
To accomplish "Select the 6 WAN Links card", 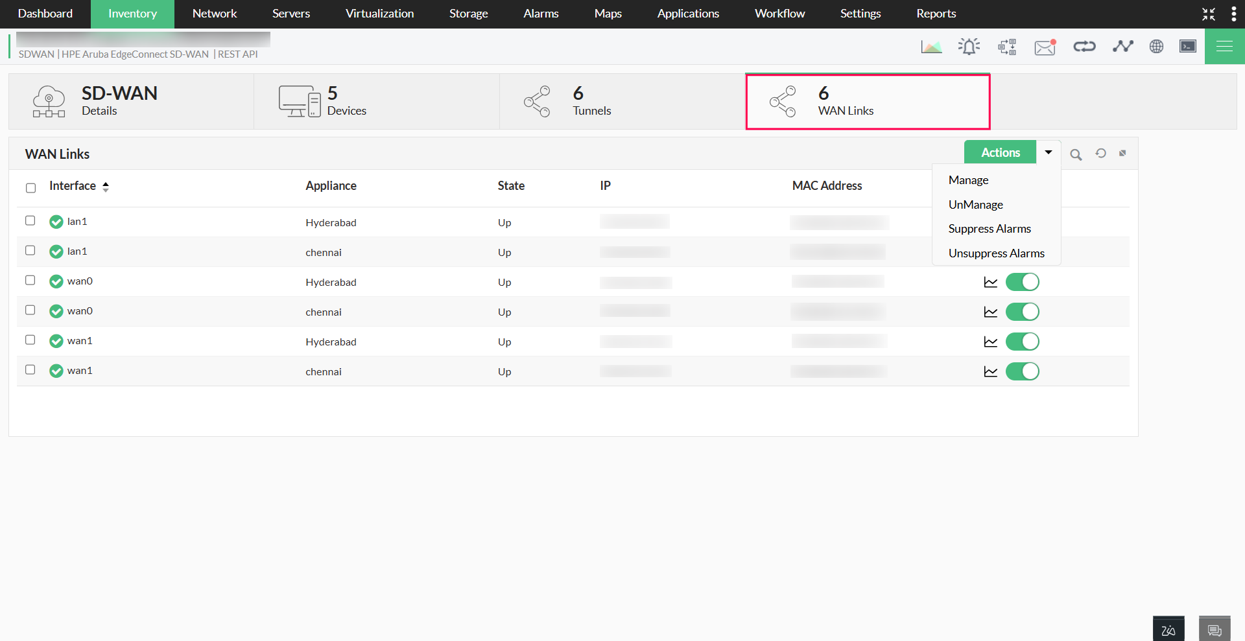I will coord(868,102).
